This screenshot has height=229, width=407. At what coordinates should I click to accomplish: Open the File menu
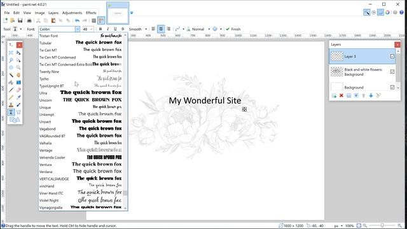click(x=7, y=13)
